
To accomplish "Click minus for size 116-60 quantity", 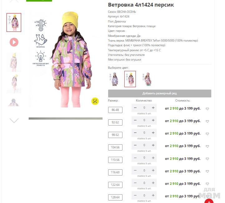I will pos(135,171).
